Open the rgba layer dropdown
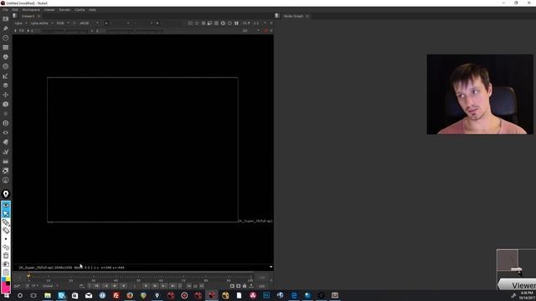The height and width of the screenshot is (301, 536). point(20,23)
